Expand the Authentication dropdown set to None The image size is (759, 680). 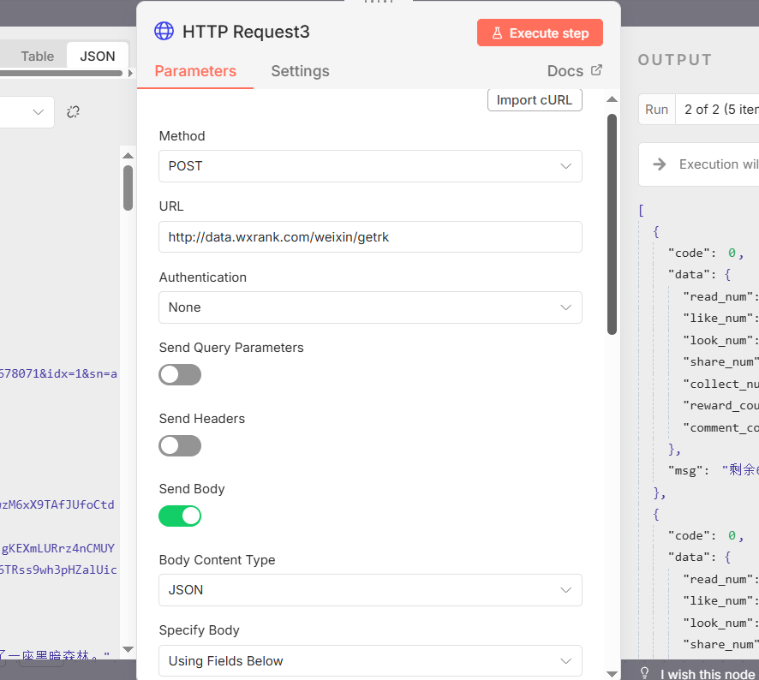pyautogui.click(x=370, y=307)
